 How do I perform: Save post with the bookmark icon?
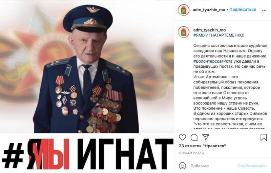(264, 137)
